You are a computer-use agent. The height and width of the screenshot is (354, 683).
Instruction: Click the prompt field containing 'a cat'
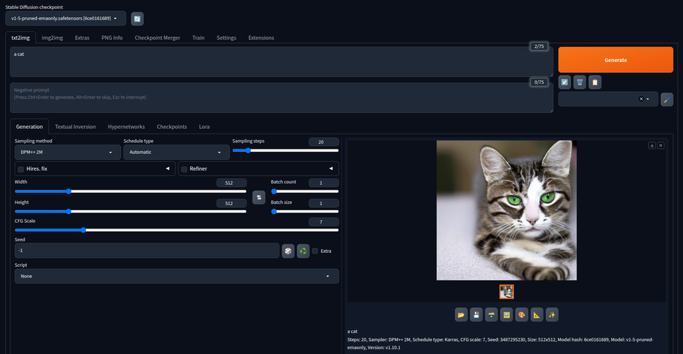[281, 62]
